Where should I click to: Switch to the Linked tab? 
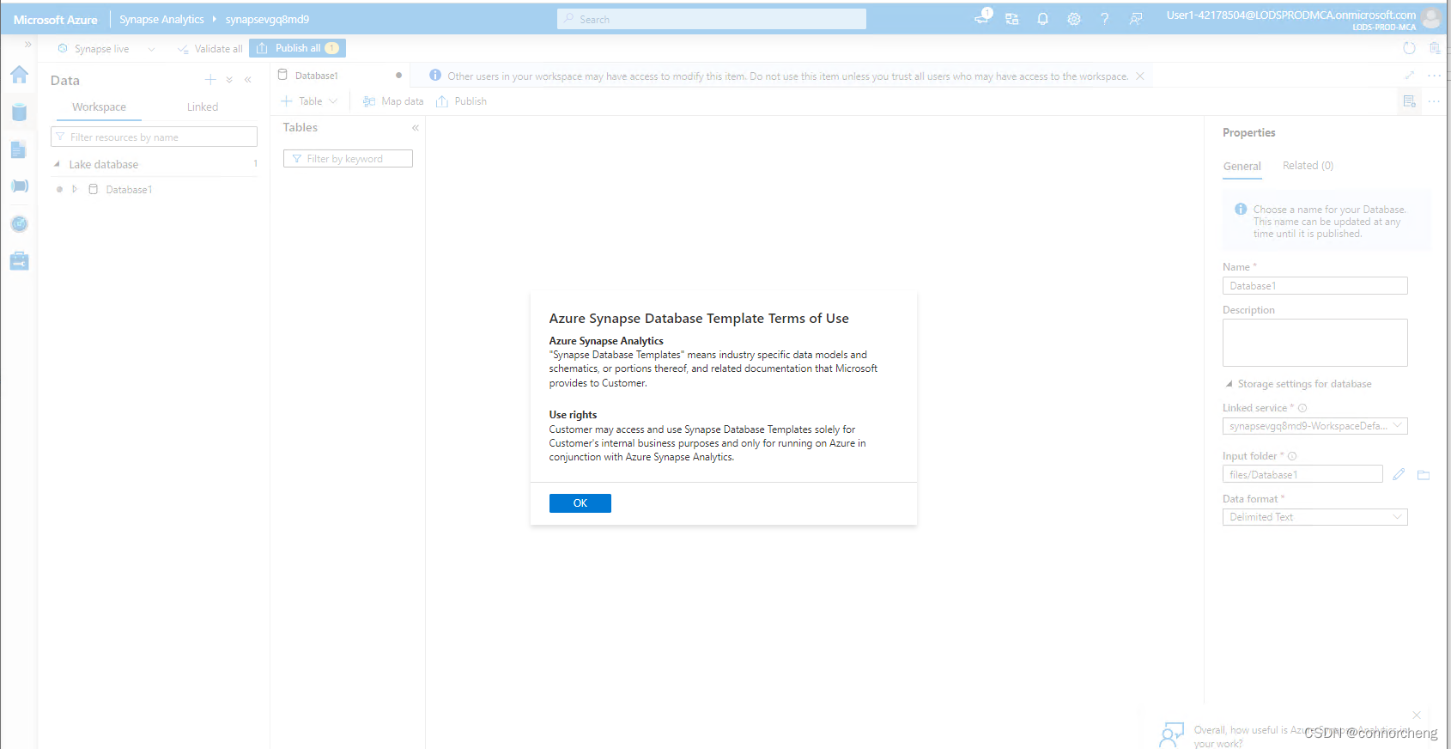click(x=203, y=107)
